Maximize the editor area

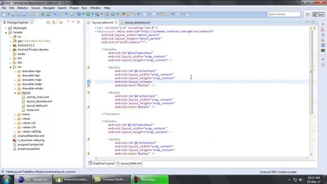coord(313,22)
